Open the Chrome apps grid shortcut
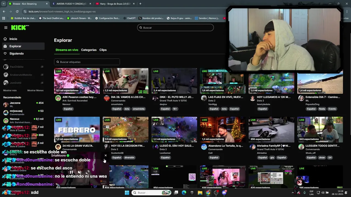Viewport: 351px width, 197px height. click(x=4, y=18)
